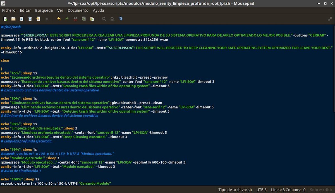The height and width of the screenshot is (193, 335).
Task: Click the copy icon in toolbar
Action: [x=83, y=19]
